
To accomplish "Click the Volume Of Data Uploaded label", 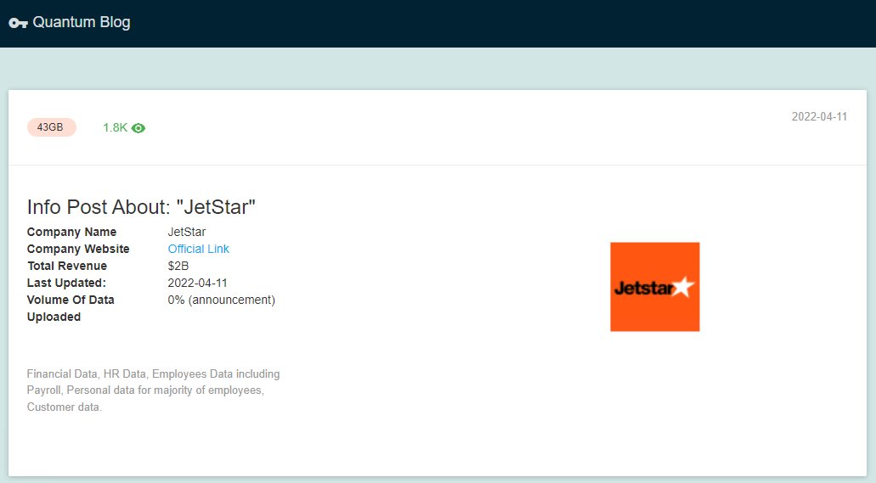I will coord(71,308).
